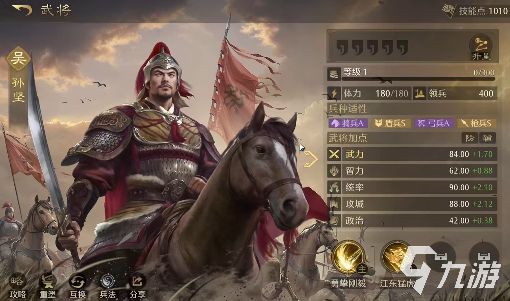
Task: Expand the 武力 attribute row
Action: click(412, 154)
